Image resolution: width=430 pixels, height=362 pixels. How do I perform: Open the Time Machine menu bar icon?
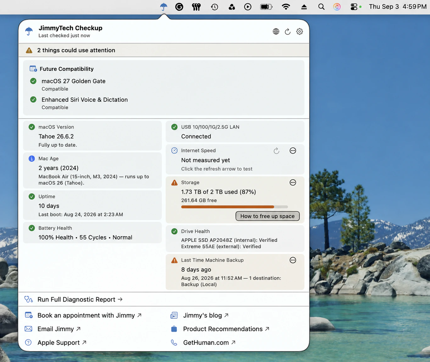[x=215, y=7]
